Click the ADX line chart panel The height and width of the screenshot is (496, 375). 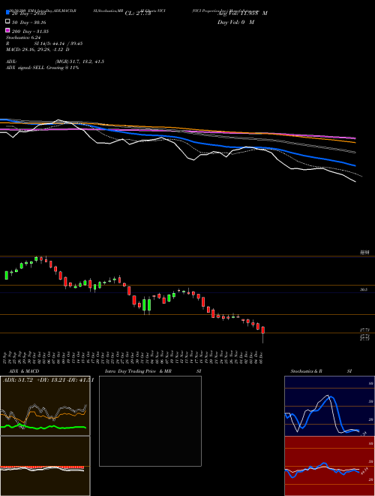(x=45, y=406)
